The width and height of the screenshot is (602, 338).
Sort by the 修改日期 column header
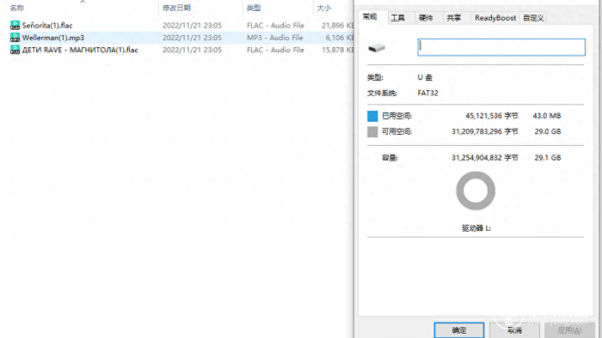pos(176,8)
